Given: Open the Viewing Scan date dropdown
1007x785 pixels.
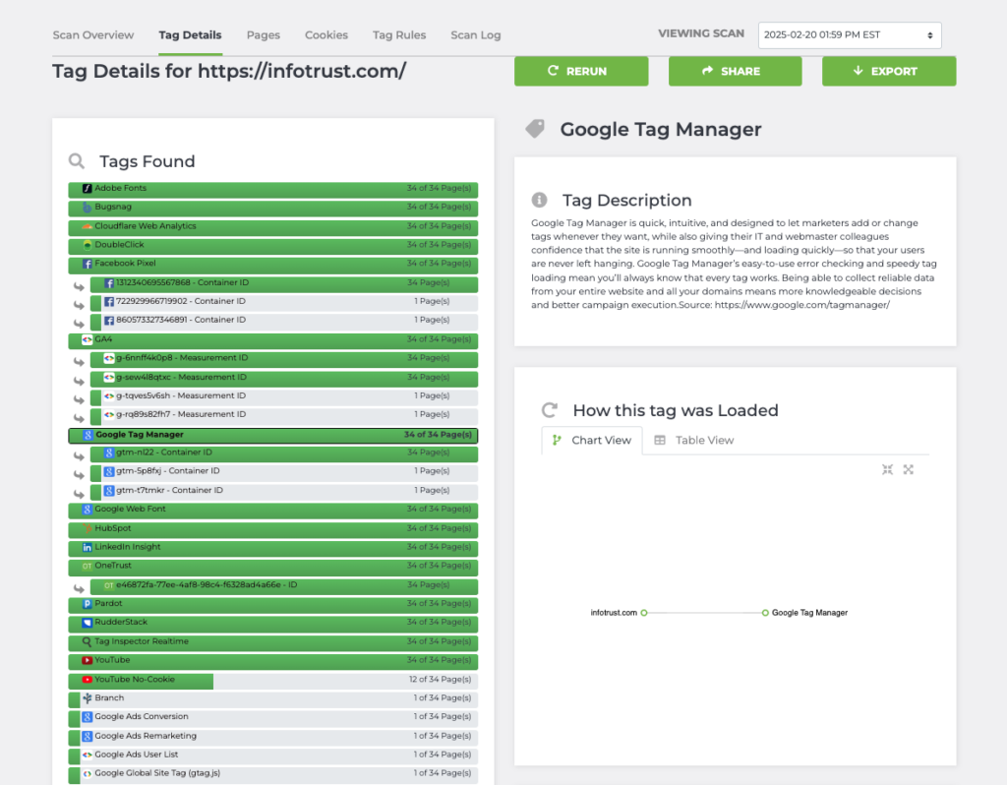Looking at the screenshot, I should (850, 35).
